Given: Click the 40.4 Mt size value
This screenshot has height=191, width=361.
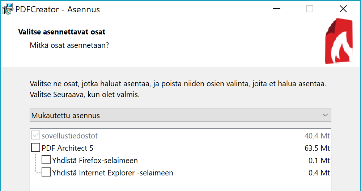Looking at the screenshot, I should [317, 136].
